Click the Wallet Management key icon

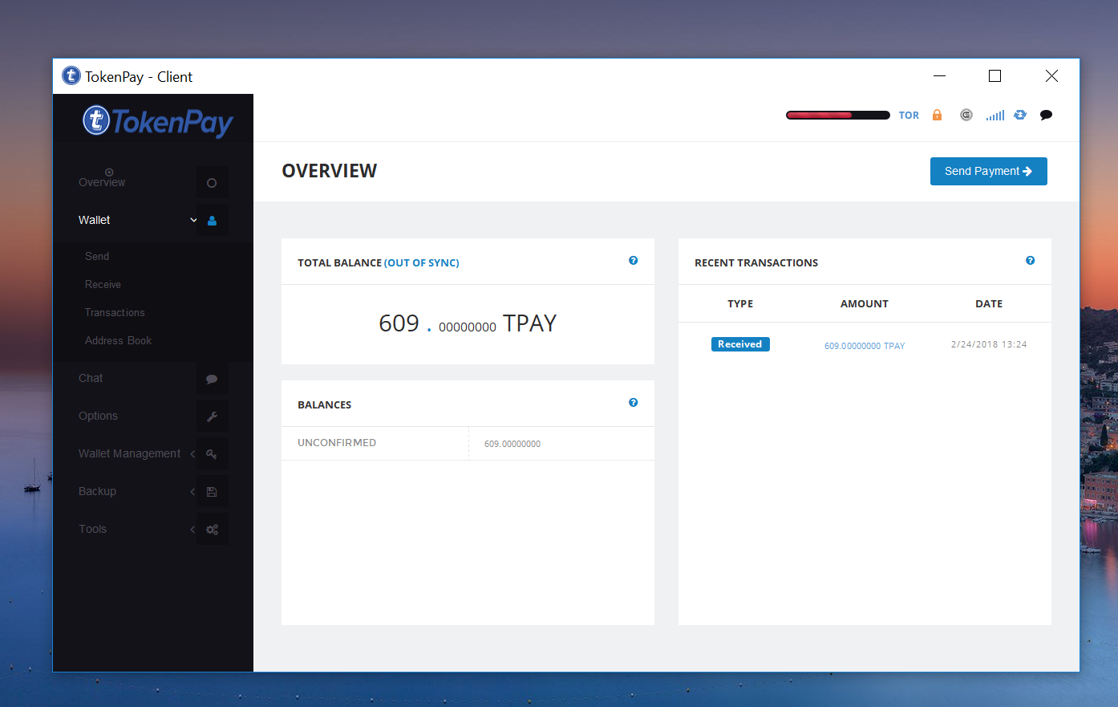tap(212, 454)
